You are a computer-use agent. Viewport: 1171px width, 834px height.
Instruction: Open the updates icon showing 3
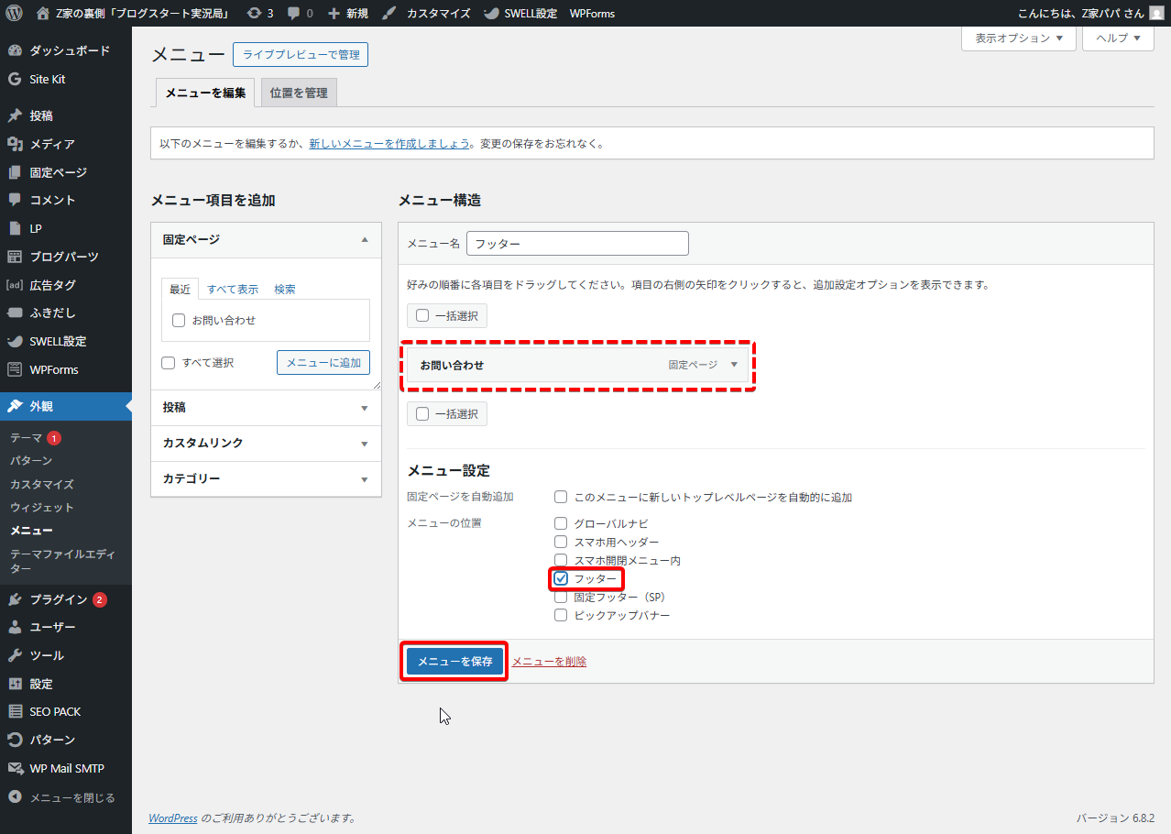[254, 14]
